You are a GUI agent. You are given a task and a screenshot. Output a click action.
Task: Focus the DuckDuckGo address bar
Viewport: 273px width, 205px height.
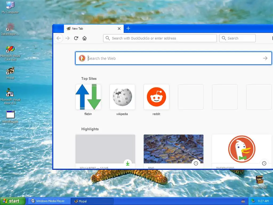(160, 38)
